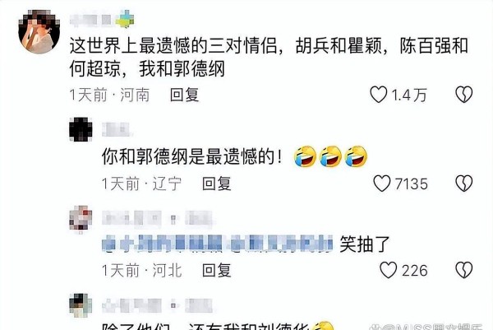Tap the reply text 你和郭德纲是最遗憾的

click(191, 156)
